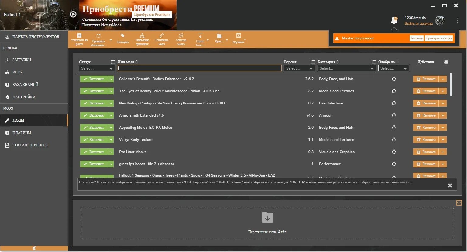Toggle enabled state of NewDialog mod
The width and height of the screenshot is (467, 252).
click(94, 103)
